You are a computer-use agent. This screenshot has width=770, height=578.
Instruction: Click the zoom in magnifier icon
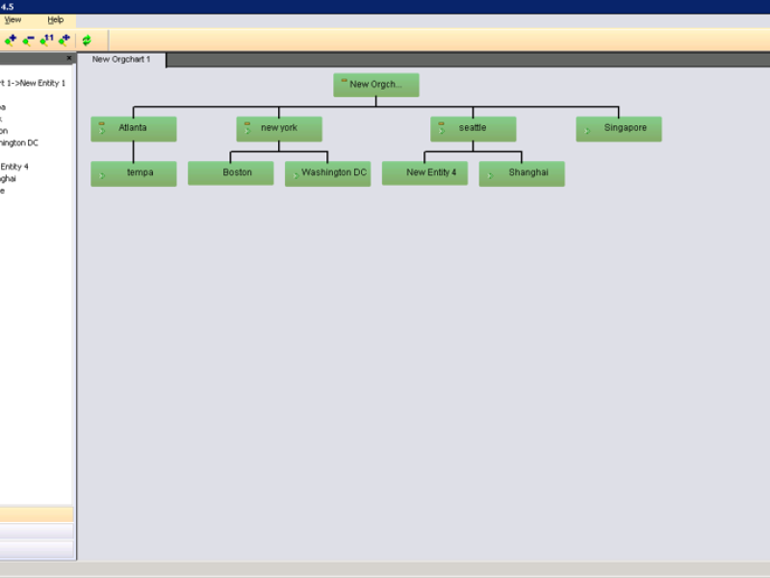[11, 40]
